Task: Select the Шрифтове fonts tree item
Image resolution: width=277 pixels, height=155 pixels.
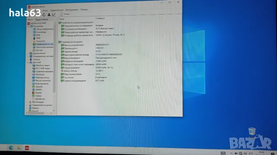Action: point(39,99)
